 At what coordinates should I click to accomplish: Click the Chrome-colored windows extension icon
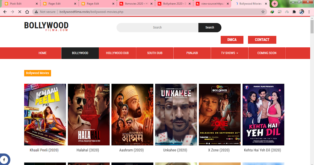pyautogui.click(x=279, y=12)
